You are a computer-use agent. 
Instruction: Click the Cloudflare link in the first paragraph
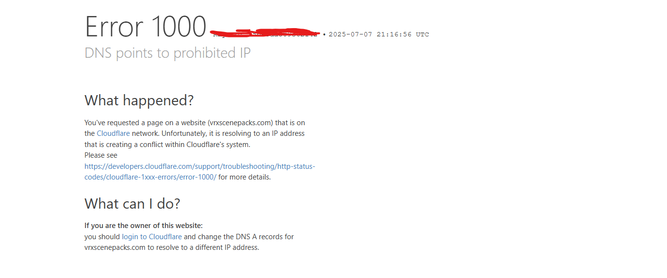pyautogui.click(x=113, y=133)
